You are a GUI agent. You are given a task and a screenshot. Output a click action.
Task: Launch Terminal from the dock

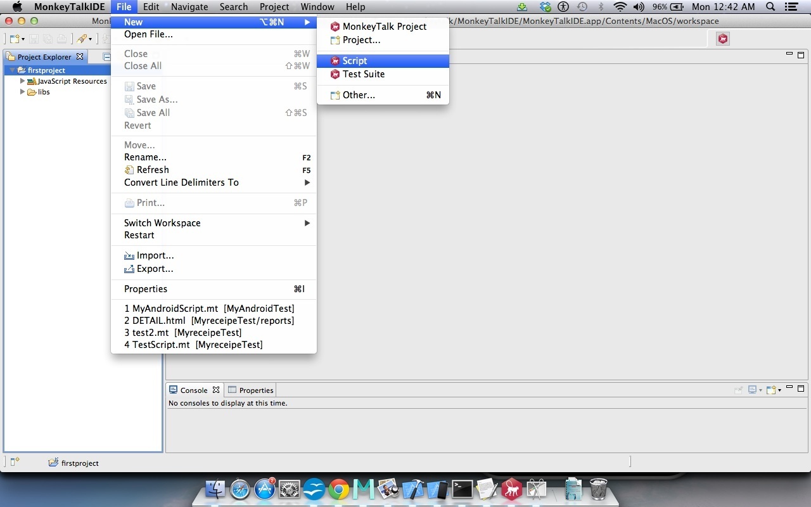(462, 489)
